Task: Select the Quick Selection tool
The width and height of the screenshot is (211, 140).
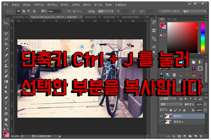Action: [6, 39]
